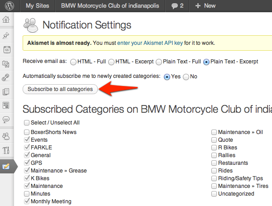Uncheck the K Bikes category
272x206 pixels.
[x=27, y=178]
